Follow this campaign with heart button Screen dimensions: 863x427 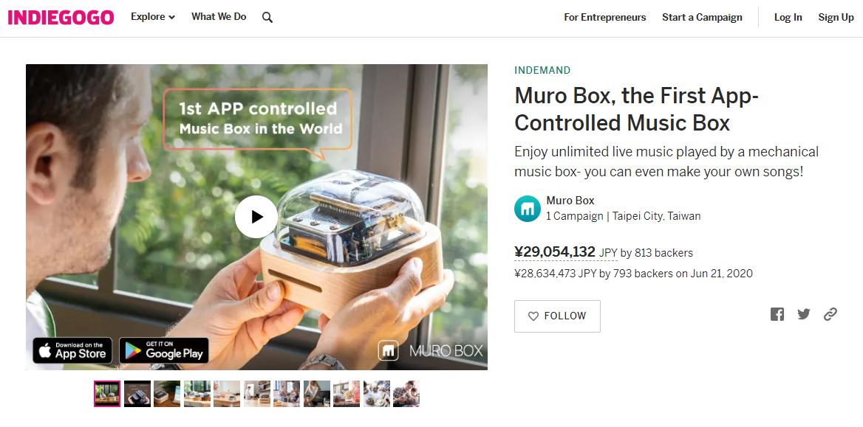click(x=557, y=316)
